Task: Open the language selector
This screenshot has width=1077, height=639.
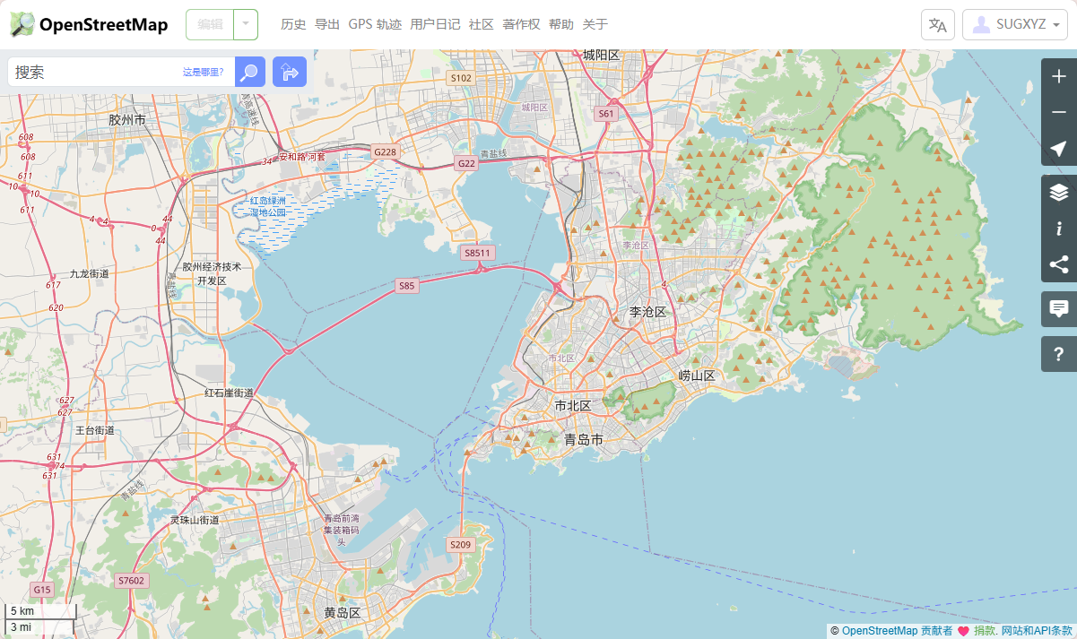Action: tap(937, 25)
